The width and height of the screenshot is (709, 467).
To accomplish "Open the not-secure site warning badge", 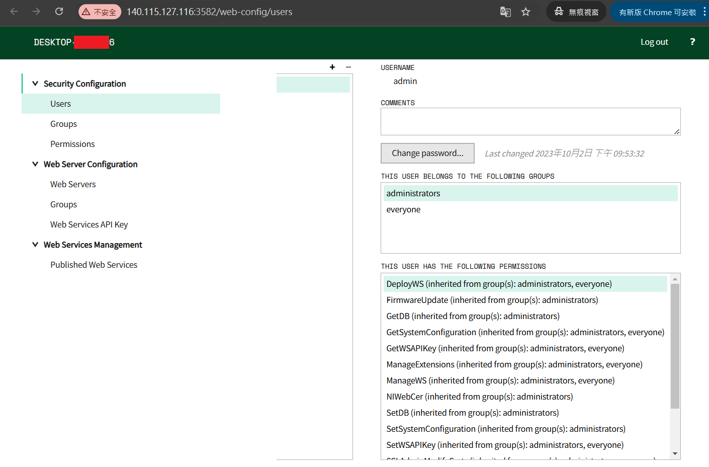I will [100, 12].
